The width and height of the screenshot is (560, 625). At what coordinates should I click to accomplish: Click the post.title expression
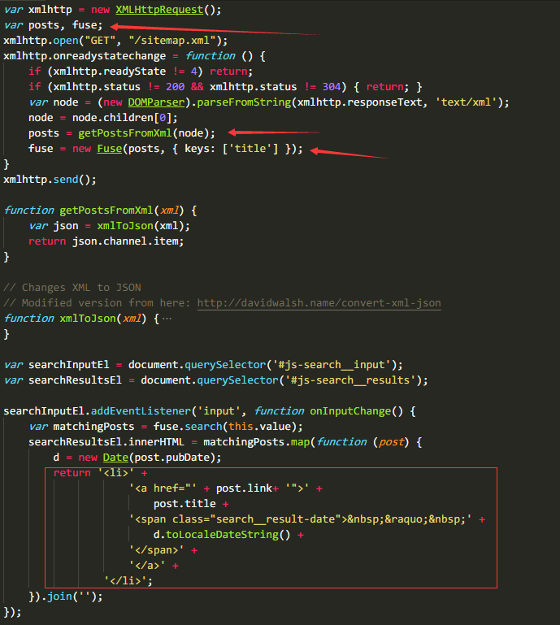click(x=184, y=504)
